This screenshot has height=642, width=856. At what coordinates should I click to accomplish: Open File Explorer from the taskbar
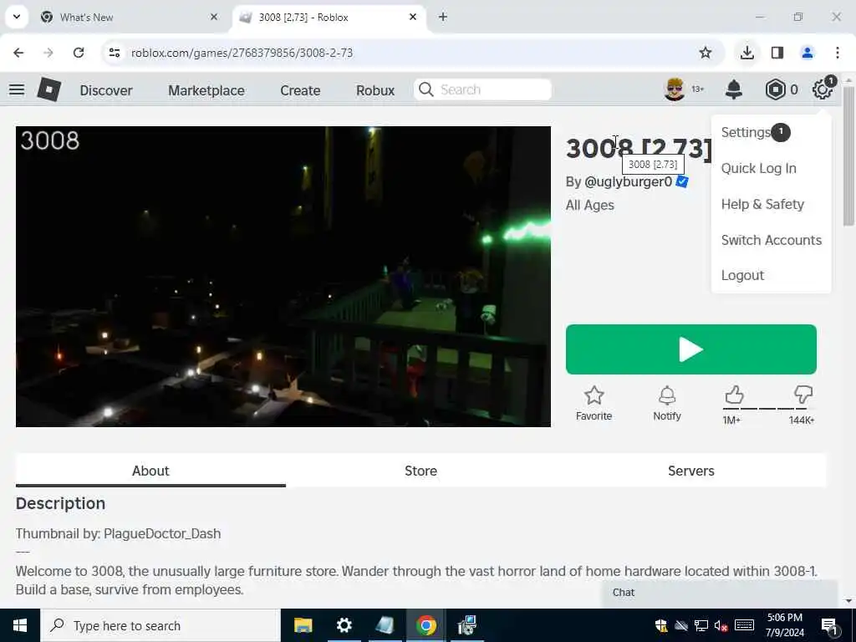[x=303, y=625]
